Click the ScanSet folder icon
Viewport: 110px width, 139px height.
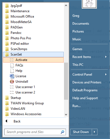[x=7, y=54]
